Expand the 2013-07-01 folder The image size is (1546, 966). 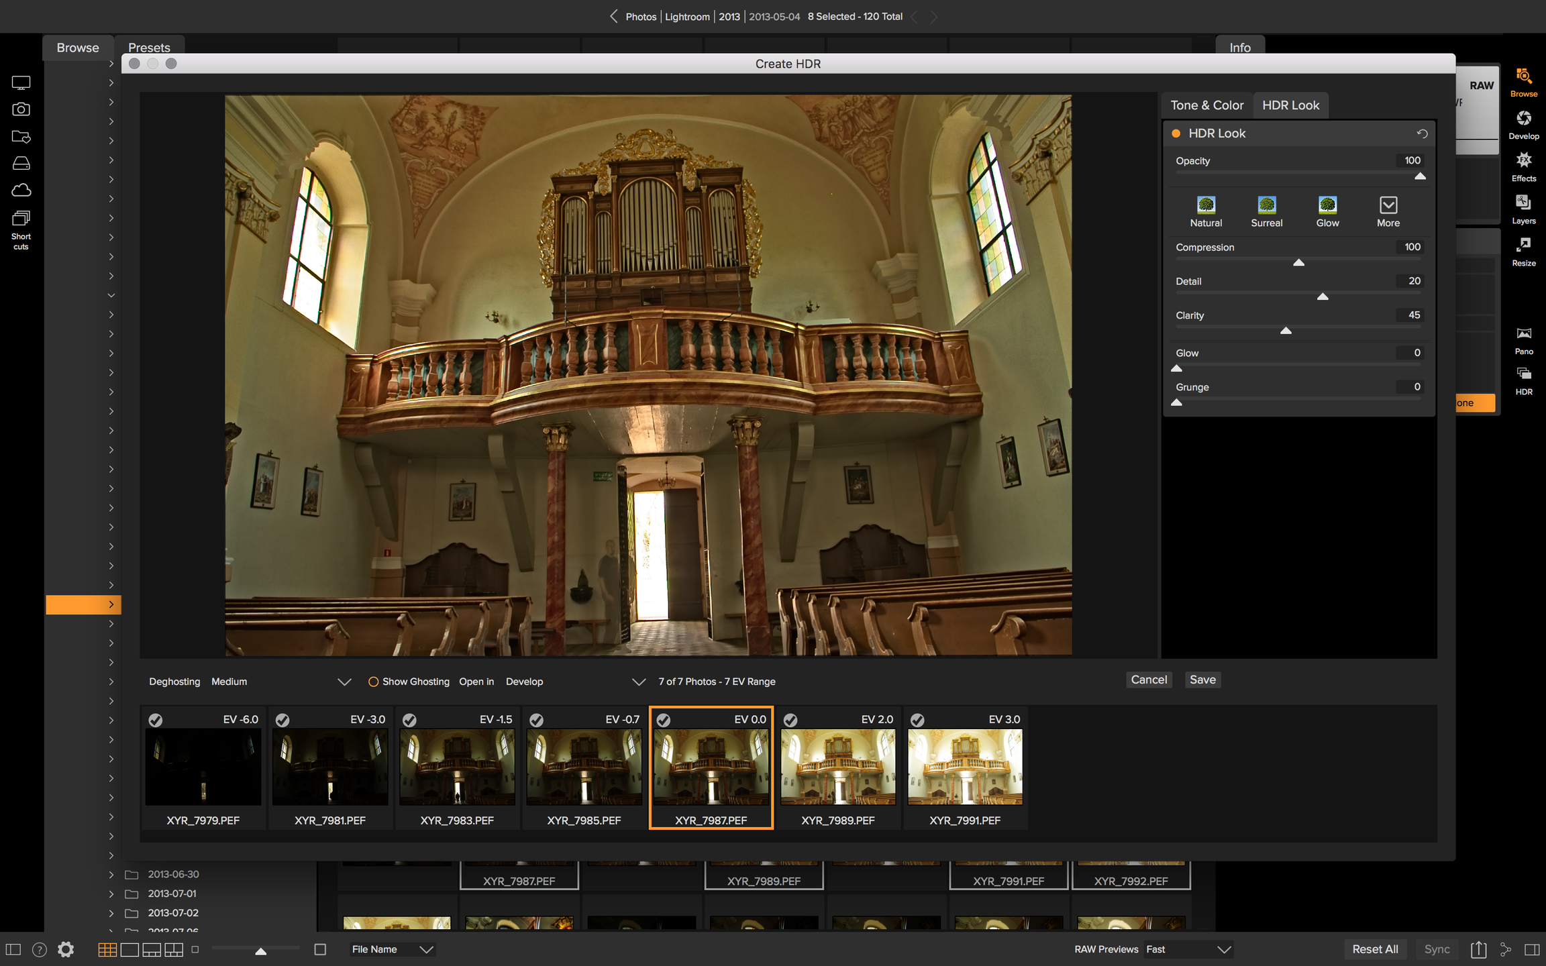click(x=111, y=894)
